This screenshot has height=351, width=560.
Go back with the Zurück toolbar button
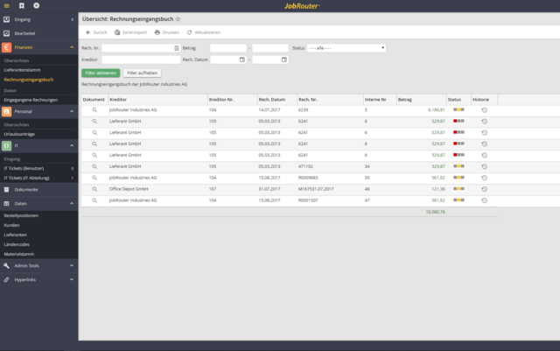[96, 32]
